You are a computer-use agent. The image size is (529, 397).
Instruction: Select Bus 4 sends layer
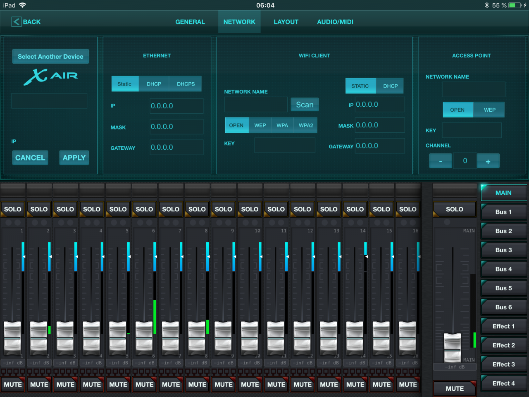504,269
